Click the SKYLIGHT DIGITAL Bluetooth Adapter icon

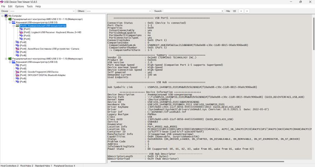[x=18, y=75]
